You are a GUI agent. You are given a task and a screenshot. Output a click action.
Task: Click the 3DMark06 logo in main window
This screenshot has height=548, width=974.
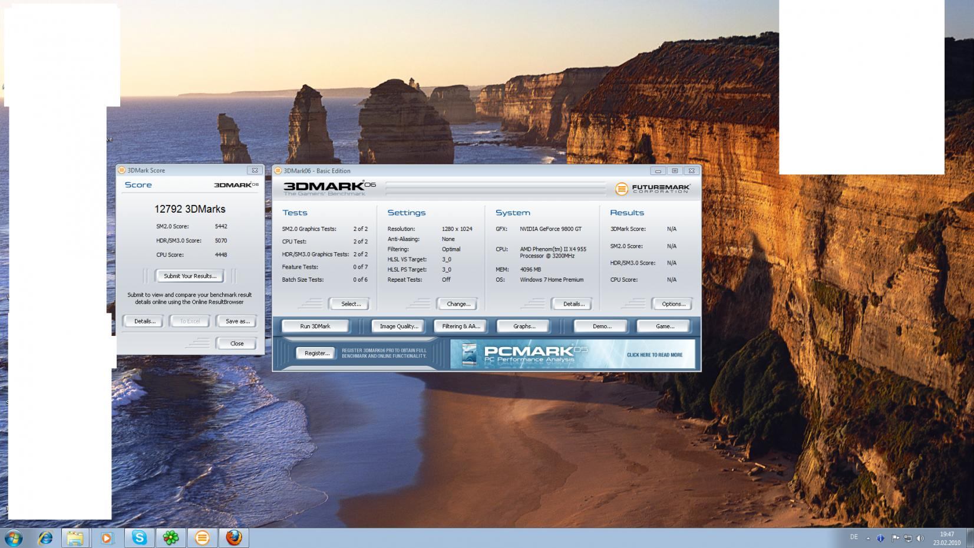(x=329, y=188)
